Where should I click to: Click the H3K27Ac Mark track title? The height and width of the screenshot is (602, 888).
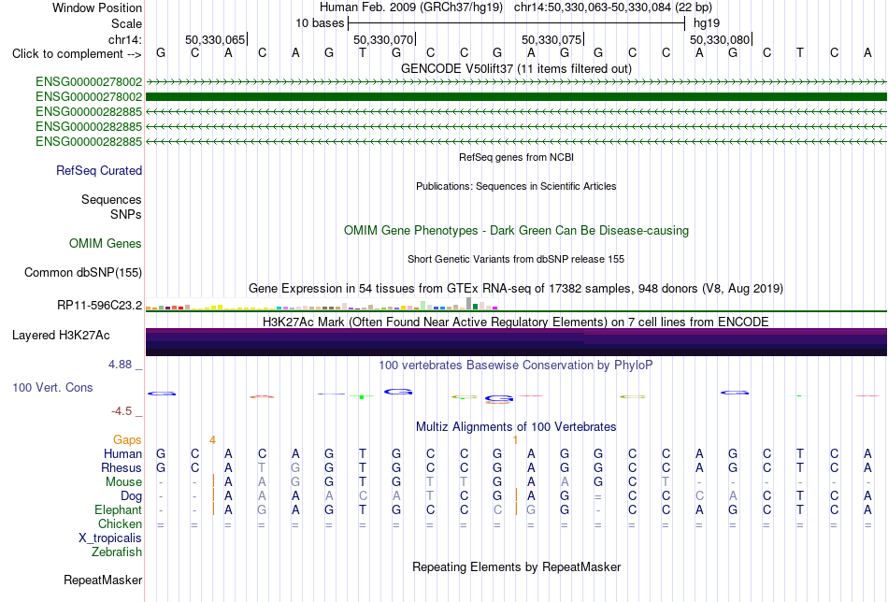point(516,322)
